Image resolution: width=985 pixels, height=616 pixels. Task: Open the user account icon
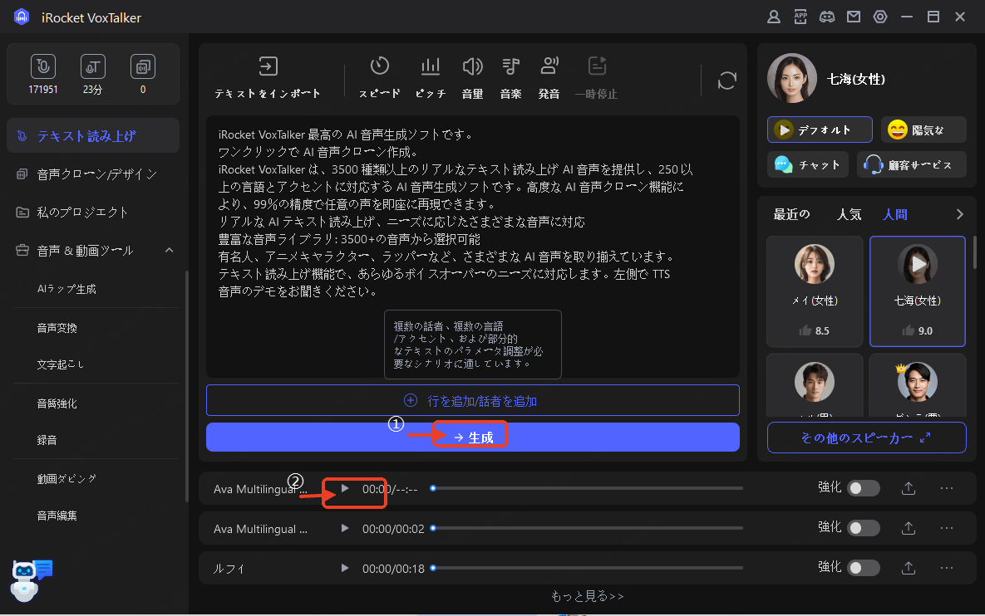pos(774,17)
